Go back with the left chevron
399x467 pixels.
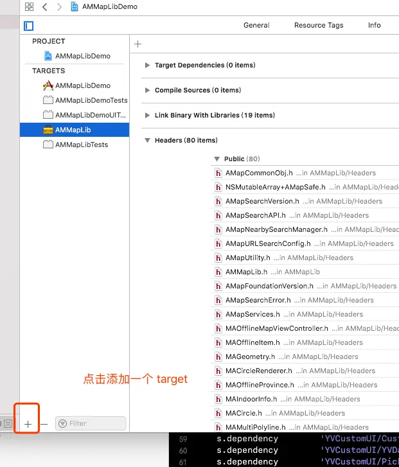[x=45, y=6]
